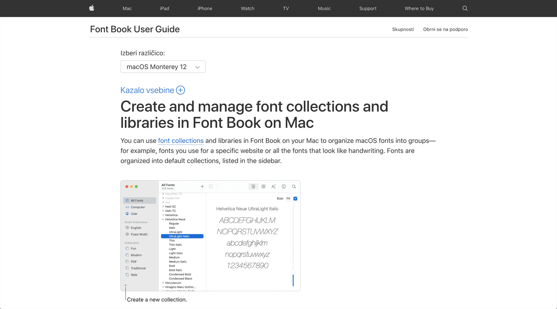Screen dimensions: 557x309
Task: Select the Modern collection in screenshot
Action: pyautogui.click(x=136, y=255)
